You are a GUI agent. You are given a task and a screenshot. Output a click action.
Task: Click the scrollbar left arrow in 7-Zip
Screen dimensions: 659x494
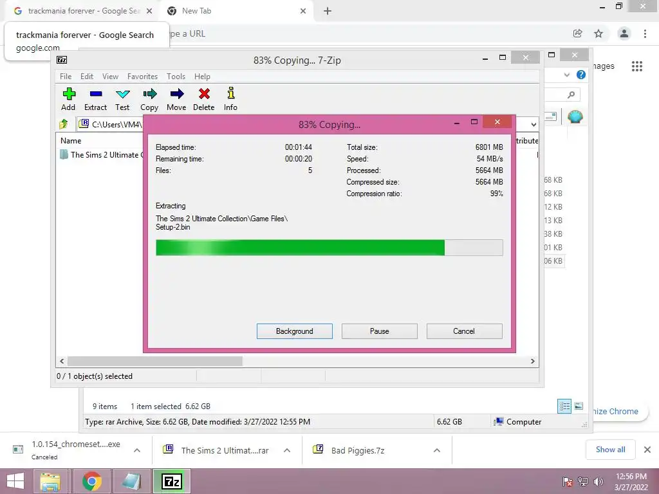[62, 361]
